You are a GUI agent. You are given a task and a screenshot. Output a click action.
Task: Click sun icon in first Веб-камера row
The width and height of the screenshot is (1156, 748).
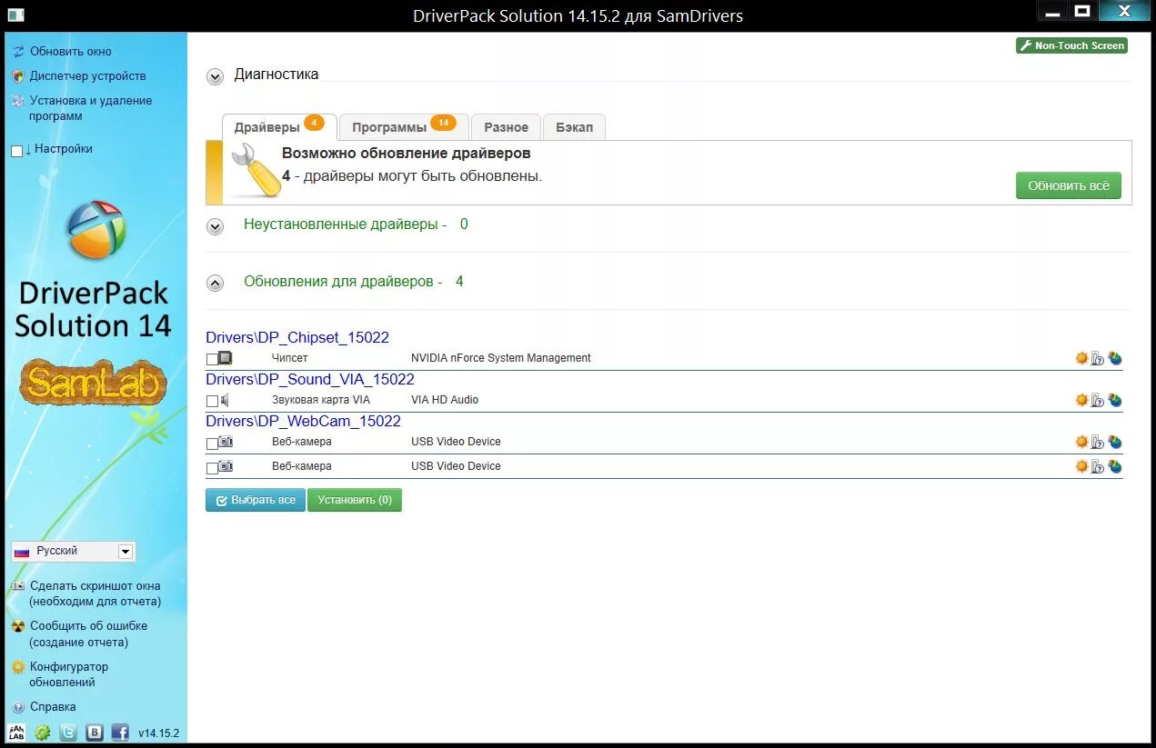pos(1081,442)
